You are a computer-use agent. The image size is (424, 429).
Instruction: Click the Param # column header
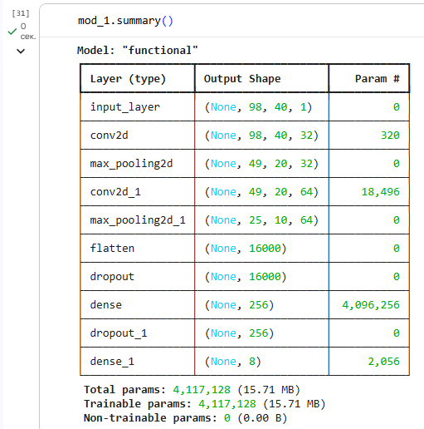tap(378, 79)
